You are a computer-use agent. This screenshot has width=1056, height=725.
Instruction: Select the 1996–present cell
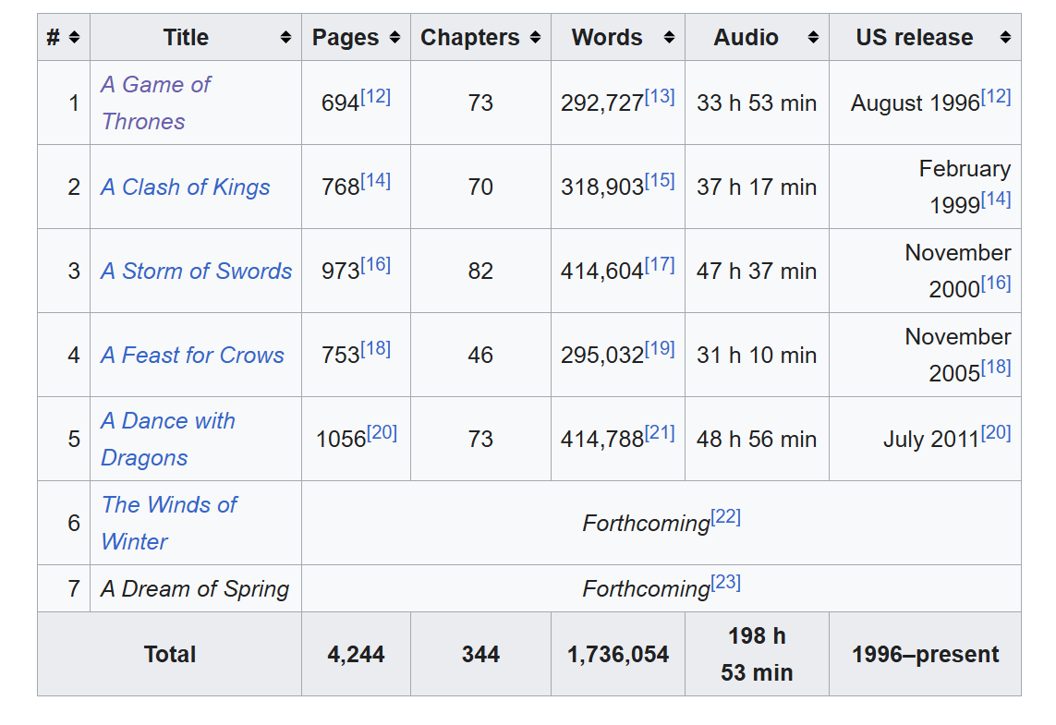tap(926, 654)
